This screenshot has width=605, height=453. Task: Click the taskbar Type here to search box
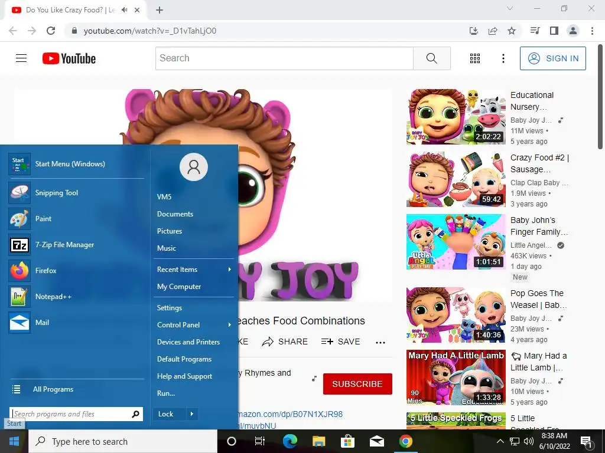123,441
